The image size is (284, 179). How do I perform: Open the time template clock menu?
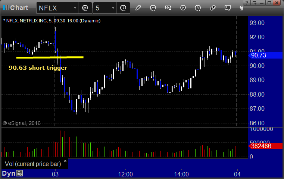(123, 8)
